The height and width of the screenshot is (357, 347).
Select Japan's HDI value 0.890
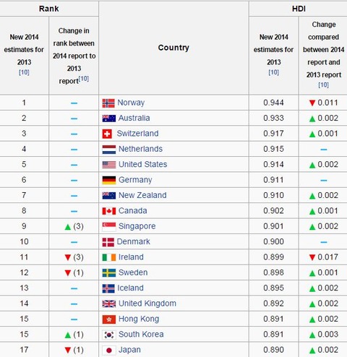tap(273, 350)
